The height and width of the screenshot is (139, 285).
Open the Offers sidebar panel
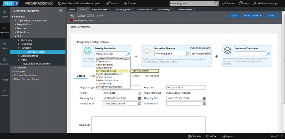[5, 46]
